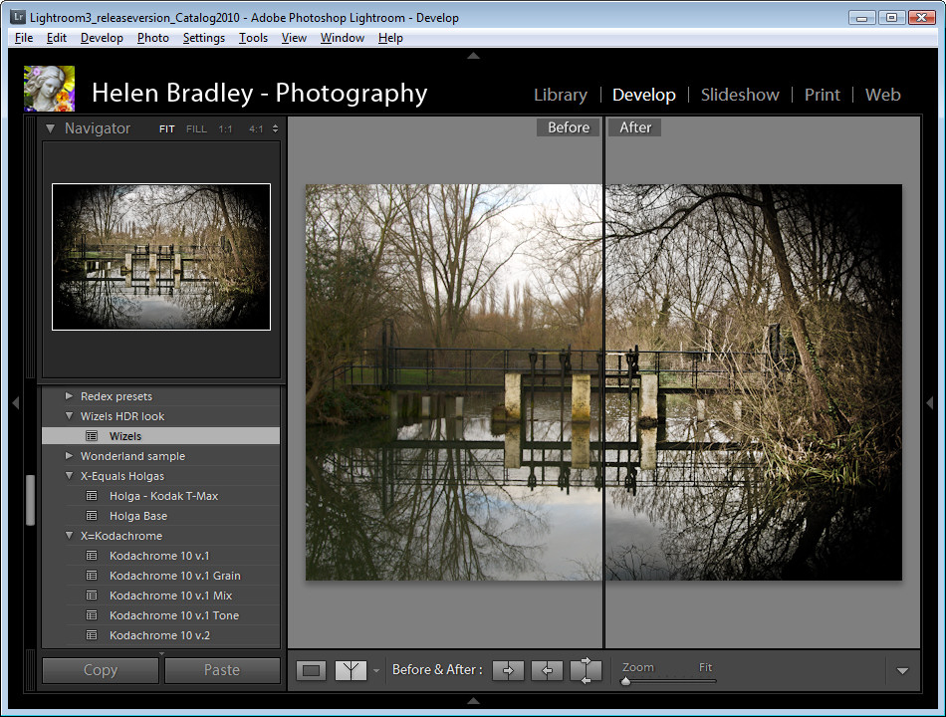Click the Copy button

pyautogui.click(x=100, y=670)
